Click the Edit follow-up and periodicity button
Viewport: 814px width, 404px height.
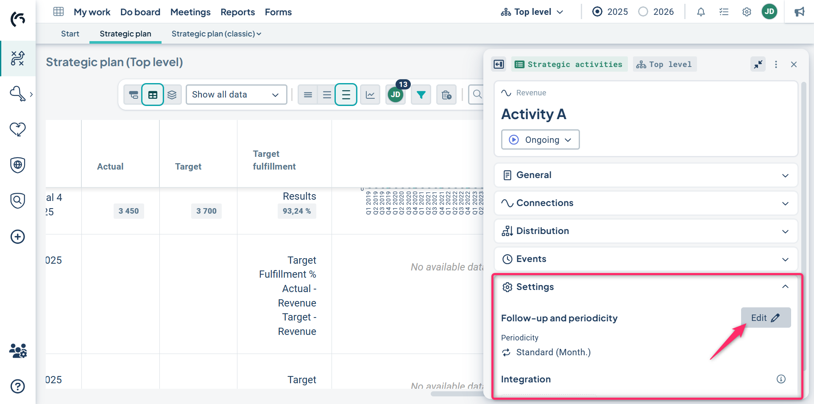[765, 318]
